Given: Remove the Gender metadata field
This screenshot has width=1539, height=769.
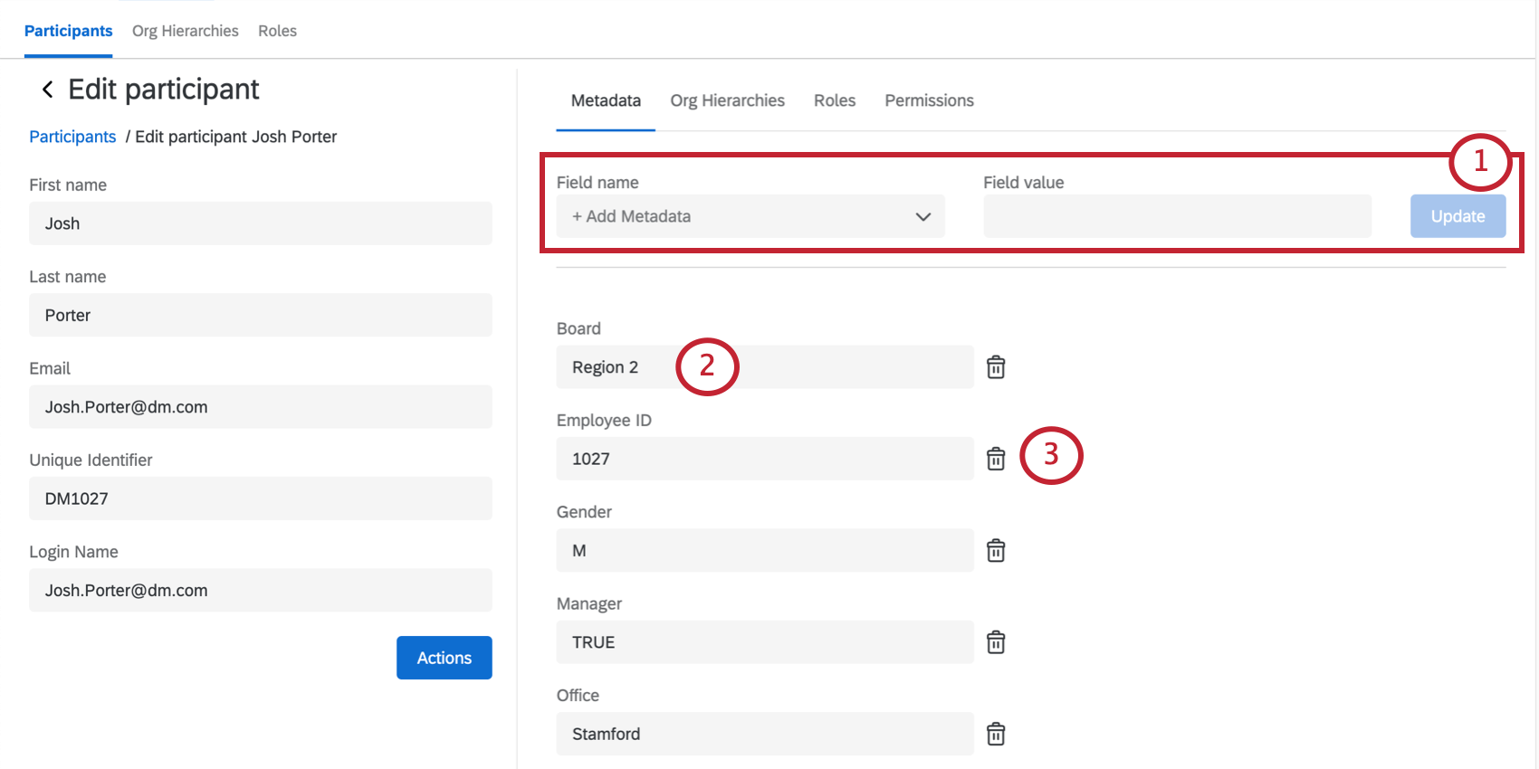Looking at the screenshot, I should (x=996, y=551).
